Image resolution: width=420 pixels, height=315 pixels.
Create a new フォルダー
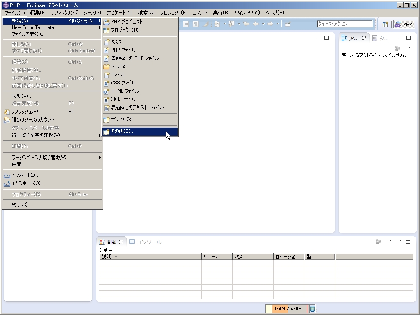pyautogui.click(x=140, y=66)
